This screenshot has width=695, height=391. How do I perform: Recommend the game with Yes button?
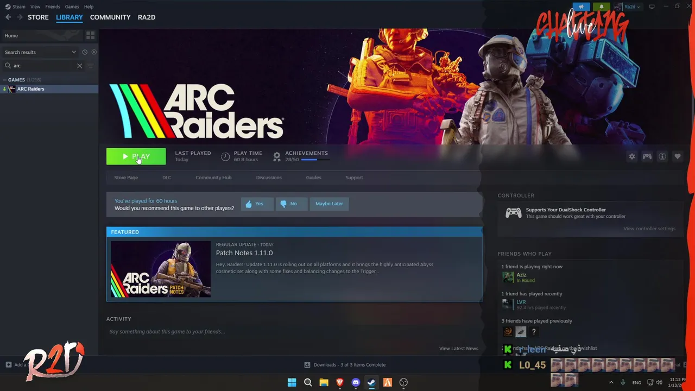[x=257, y=204]
